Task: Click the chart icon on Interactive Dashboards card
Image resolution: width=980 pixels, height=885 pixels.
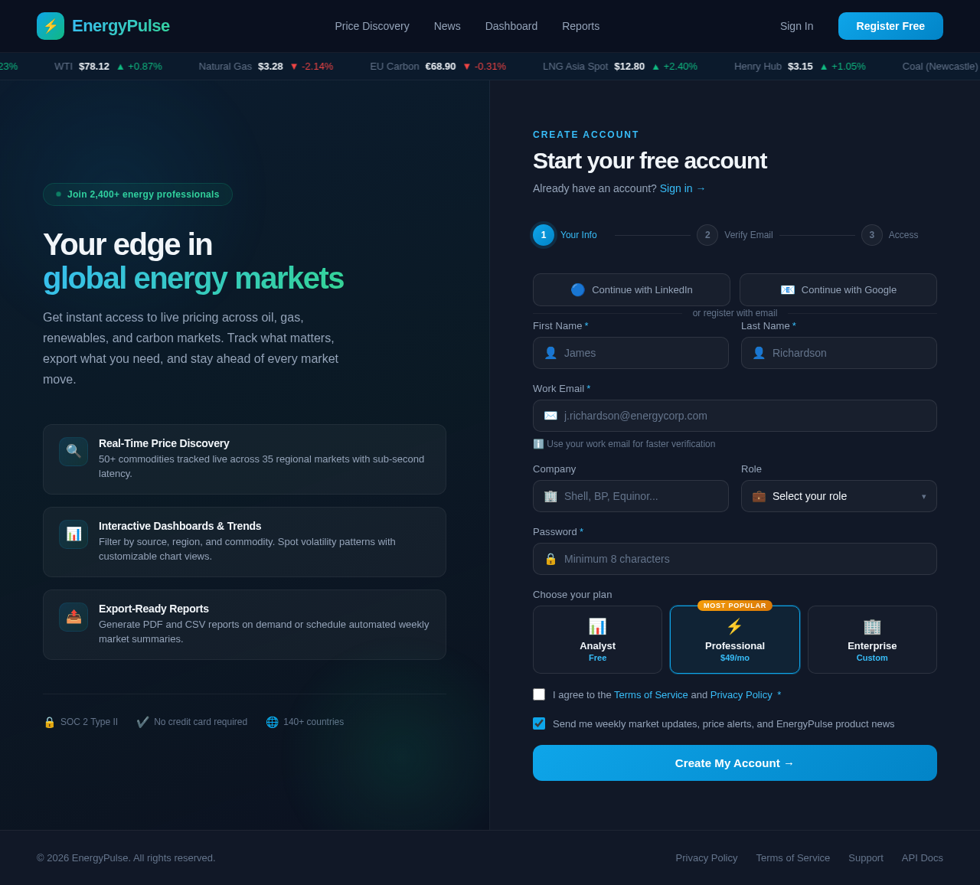Action: click(x=73, y=534)
